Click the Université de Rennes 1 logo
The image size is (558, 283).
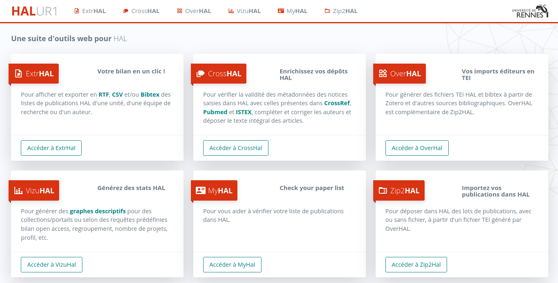click(x=530, y=11)
